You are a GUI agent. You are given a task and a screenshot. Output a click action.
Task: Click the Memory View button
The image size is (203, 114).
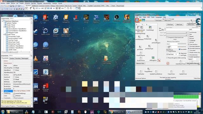pyautogui.click(x=140, y=63)
